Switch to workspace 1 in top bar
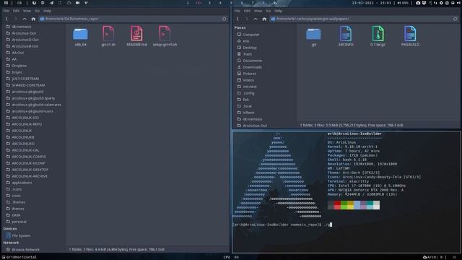The width and height of the screenshot is (462, 260). tap(188, 3)
